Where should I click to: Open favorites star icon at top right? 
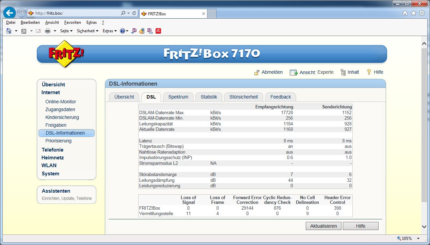click(413, 13)
